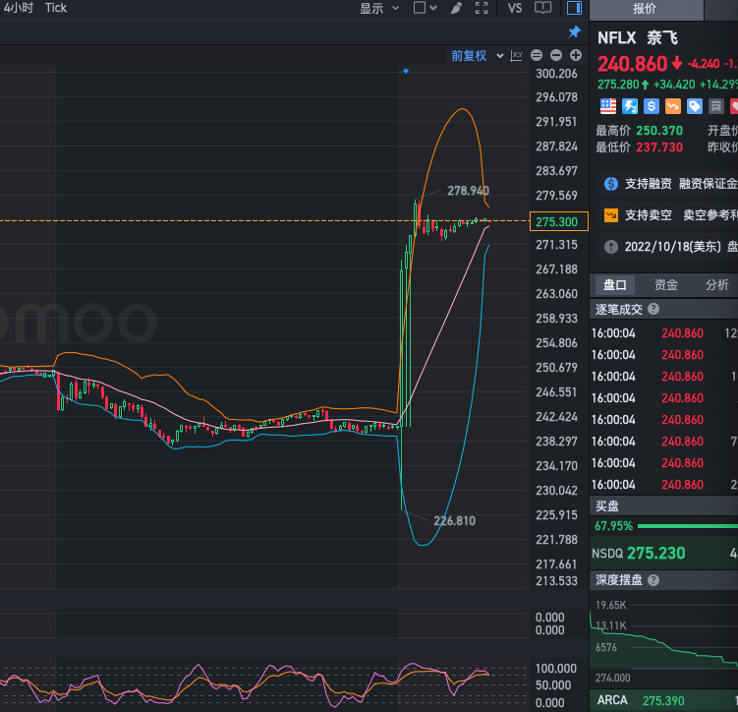This screenshot has height=712, width=738.
Task: Click the 19.65K depth chart label
Action: click(611, 605)
